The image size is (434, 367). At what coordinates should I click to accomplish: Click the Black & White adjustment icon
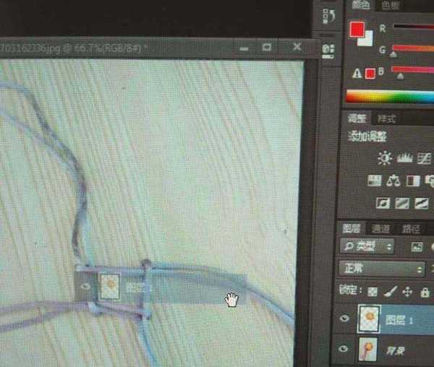[413, 181]
